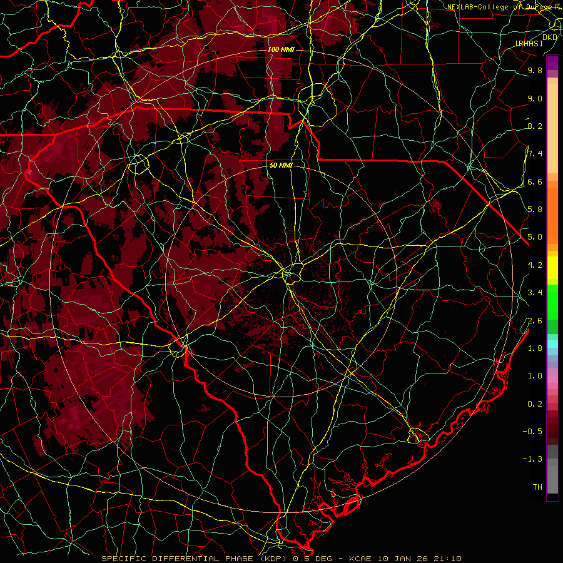Click the -1.3 scale value
Viewport: 563px width, 563px height.
532,459
